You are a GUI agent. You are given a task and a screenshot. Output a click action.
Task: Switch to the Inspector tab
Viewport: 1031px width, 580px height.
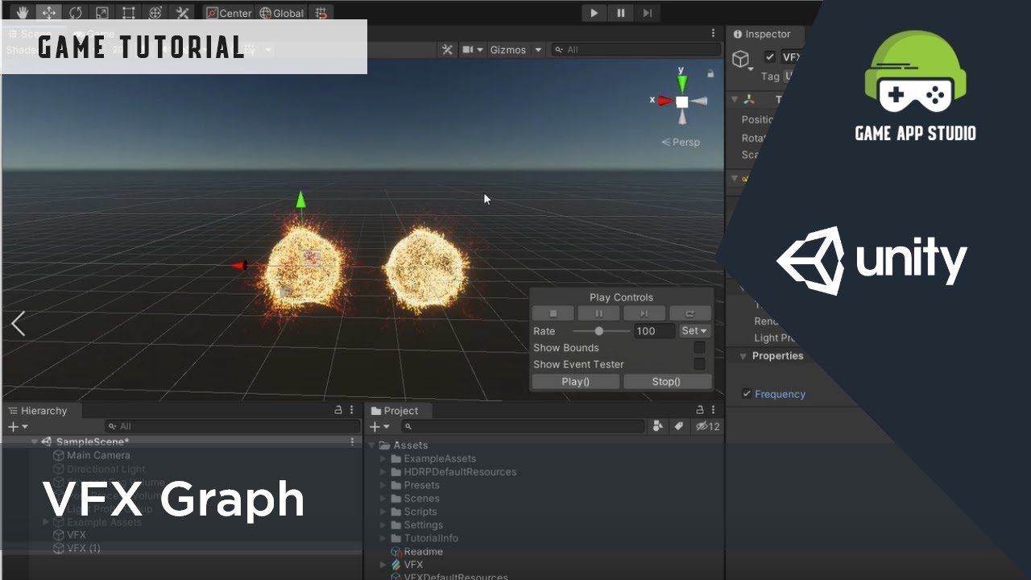tap(761, 34)
